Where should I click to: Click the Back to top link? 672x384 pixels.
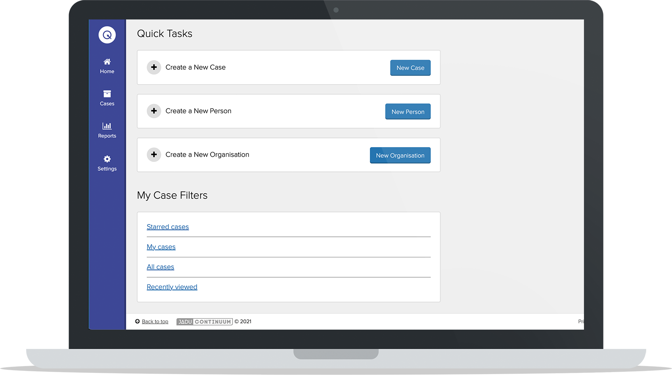pyautogui.click(x=155, y=322)
